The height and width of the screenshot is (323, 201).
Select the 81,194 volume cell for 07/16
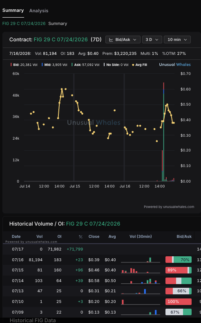tap(36, 260)
